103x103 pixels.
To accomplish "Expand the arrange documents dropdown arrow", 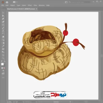I will click(x=17, y=2).
